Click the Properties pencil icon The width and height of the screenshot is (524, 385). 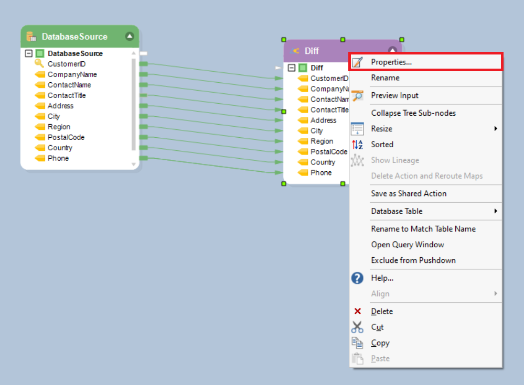pyautogui.click(x=357, y=62)
